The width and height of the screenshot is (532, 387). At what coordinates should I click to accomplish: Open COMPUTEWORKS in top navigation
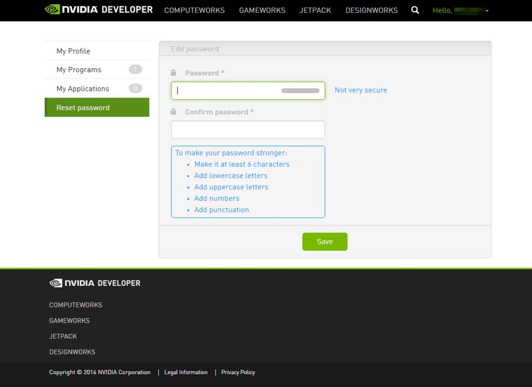coord(194,10)
